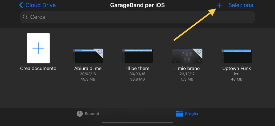Click the Crea documento label
275x126 pixels.
pyautogui.click(x=38, y=68)
